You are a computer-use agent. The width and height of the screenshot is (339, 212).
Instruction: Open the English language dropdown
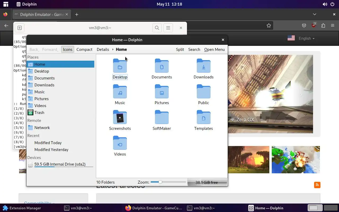click(306, 38)
